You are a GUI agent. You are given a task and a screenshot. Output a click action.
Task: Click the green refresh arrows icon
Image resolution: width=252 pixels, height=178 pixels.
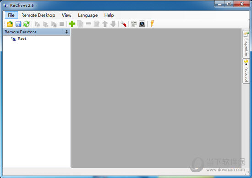point(27,24)
